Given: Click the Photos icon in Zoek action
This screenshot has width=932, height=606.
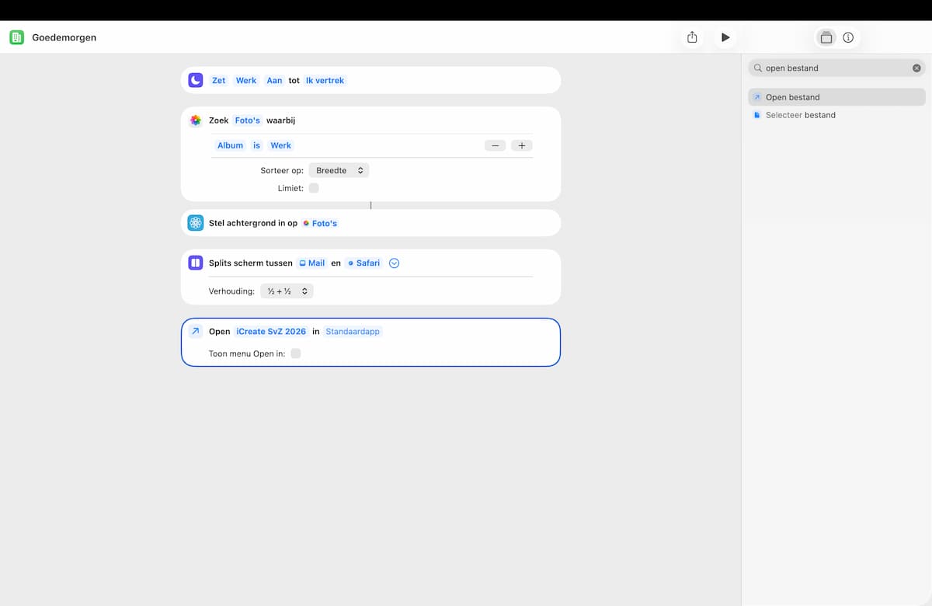Looking at the screenshot, I should [196, 120].
